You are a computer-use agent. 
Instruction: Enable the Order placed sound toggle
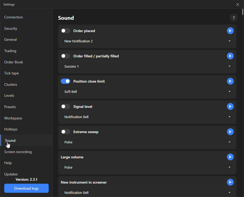click(65, 31)
